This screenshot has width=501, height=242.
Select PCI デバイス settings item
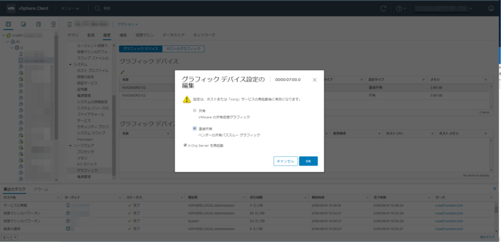click(x=87, y=164)
